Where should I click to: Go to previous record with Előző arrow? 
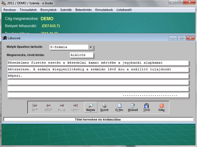point(49,107)
